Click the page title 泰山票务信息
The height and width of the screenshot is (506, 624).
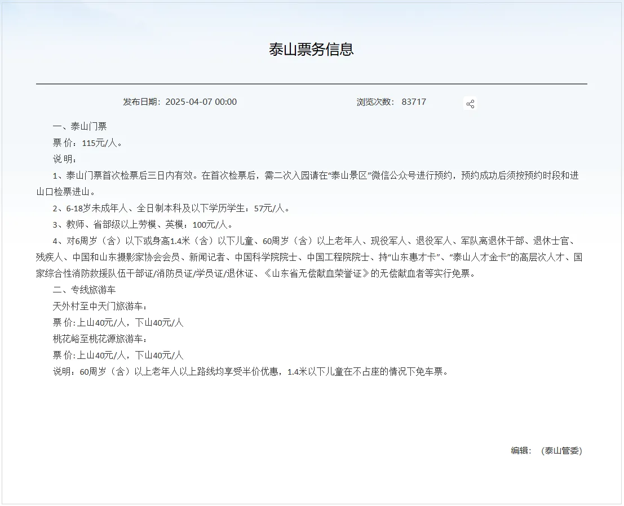coord(311,50)
